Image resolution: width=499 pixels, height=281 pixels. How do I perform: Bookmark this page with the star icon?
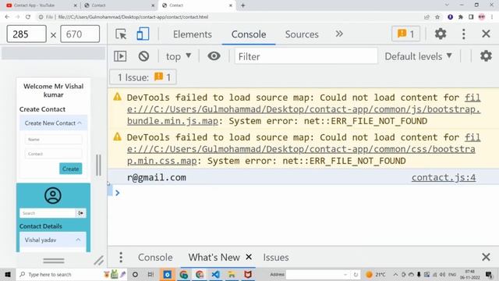pyautogui.click(x=437, y=17)
